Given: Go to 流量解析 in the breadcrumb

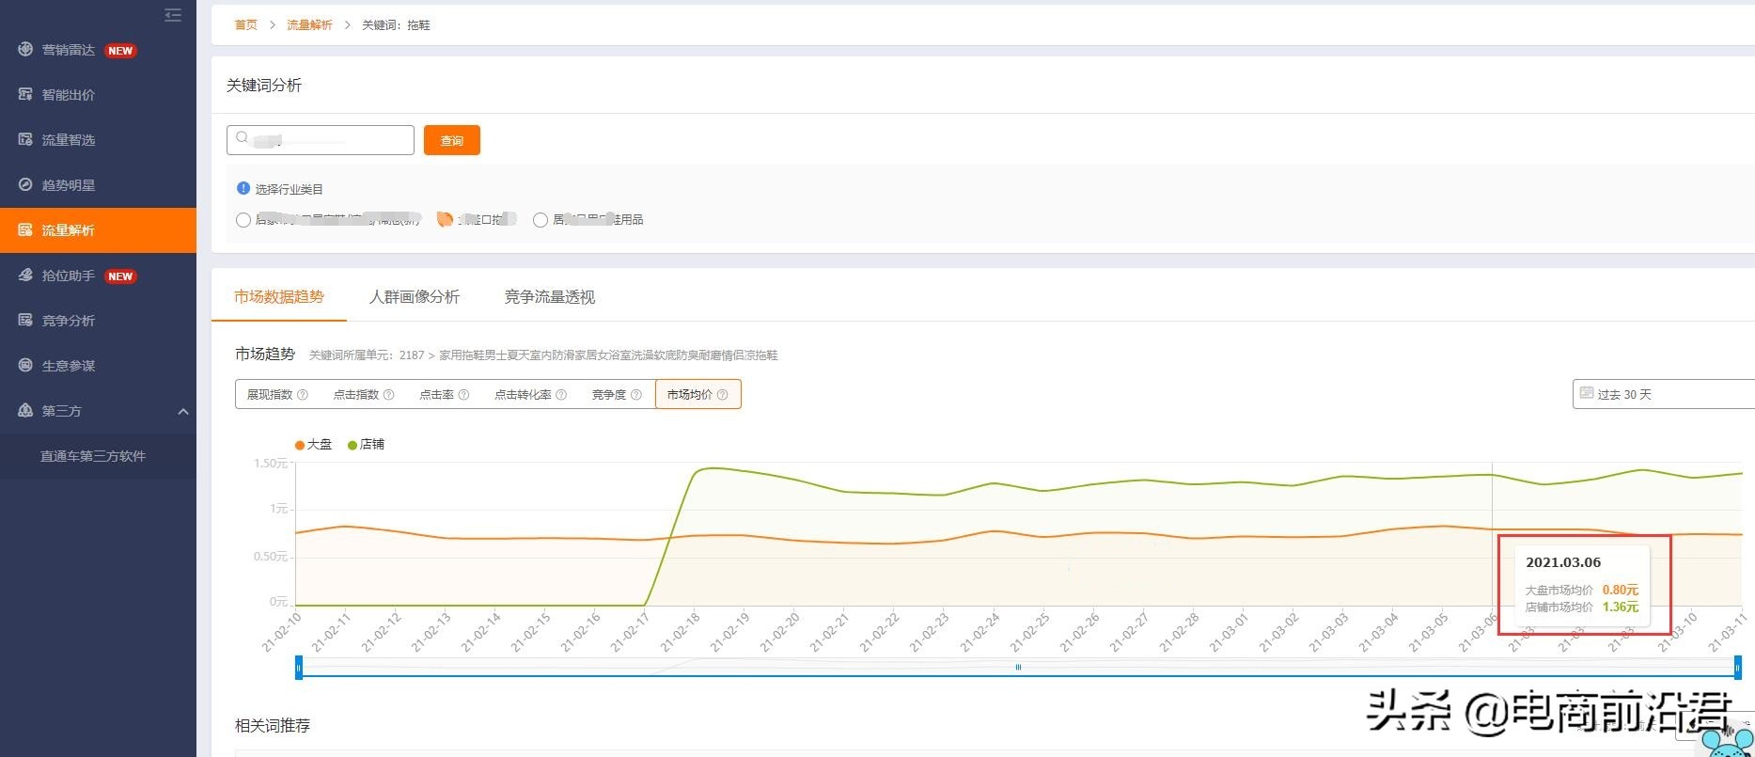Looking at the screenshot, I should coord(309,25).
